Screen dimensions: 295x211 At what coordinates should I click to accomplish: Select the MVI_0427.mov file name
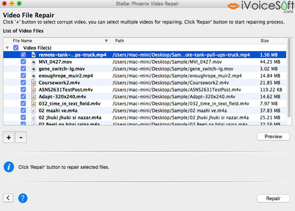point(55,62)
